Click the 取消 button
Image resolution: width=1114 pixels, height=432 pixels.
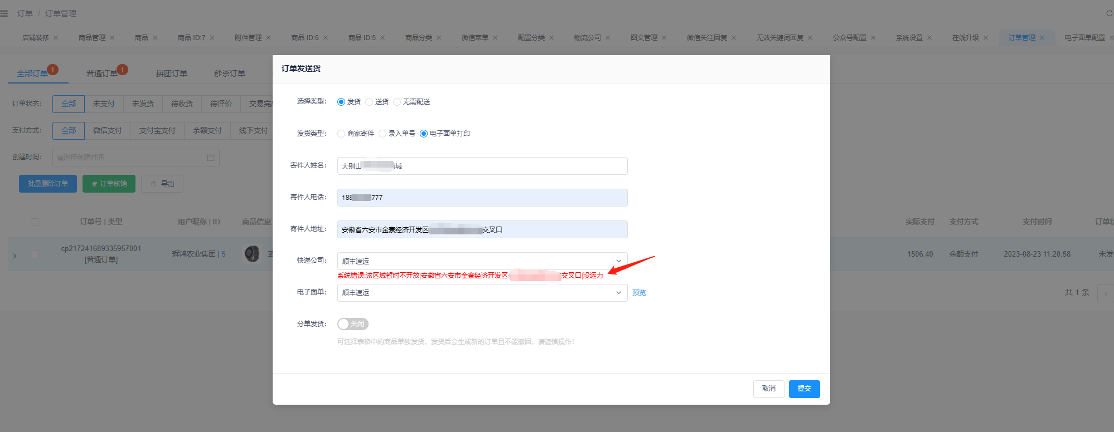(x=769, y=389)
